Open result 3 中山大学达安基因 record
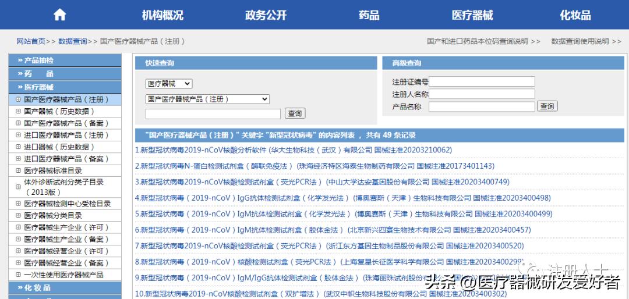The image size is (629, 299). (322, 182)
